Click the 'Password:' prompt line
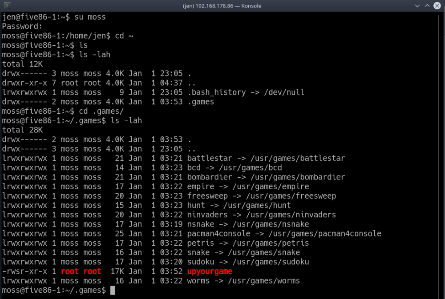Viewport: 445px width, 299px height. pos(20,27)
